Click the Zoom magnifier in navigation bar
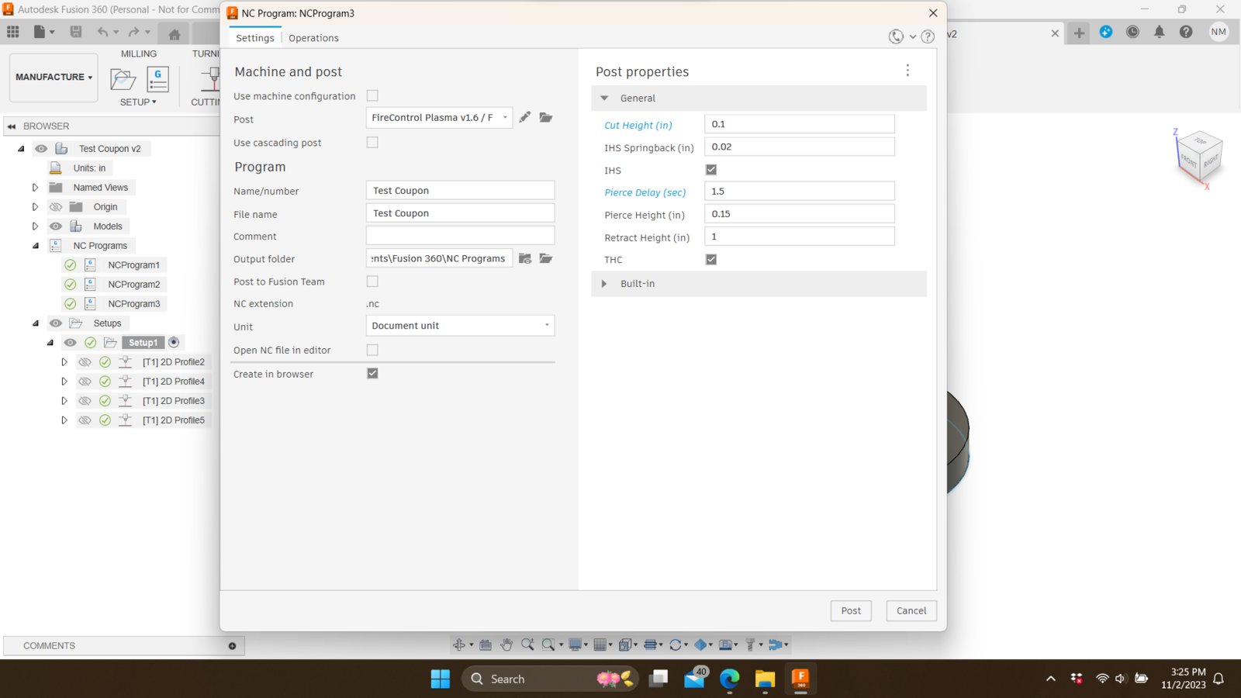The height and width of the screenshot is (698, 1241). [527, 644]
